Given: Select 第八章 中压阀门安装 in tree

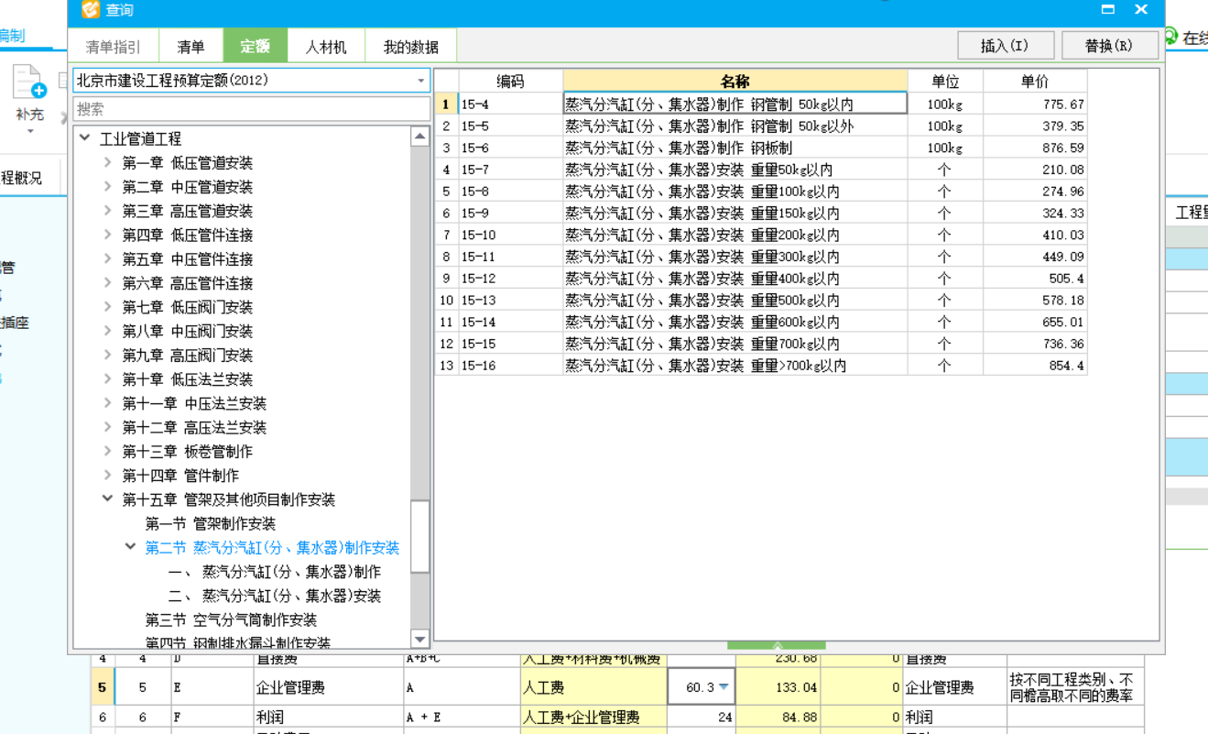Looking at the screenshot, I should pyautogui.click(x=188, y=331).
